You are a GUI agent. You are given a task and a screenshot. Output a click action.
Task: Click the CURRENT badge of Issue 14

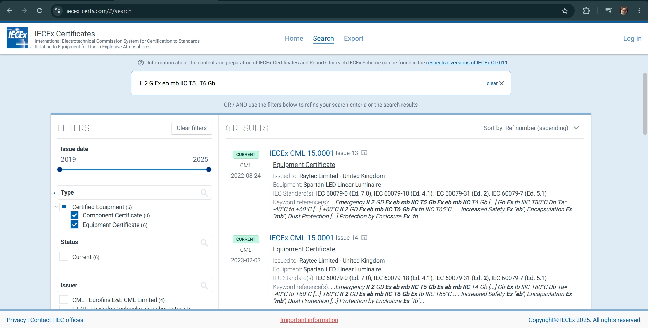[x=246, y=239]
